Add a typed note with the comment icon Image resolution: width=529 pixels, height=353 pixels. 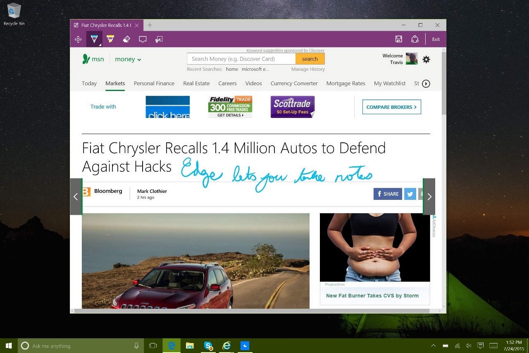pyautogui.click(x=143, y=39)
